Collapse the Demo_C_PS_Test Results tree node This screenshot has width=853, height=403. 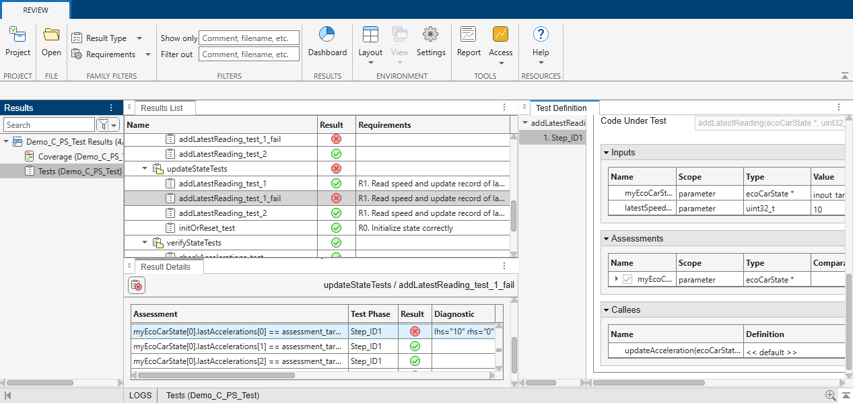coord(6,142)
